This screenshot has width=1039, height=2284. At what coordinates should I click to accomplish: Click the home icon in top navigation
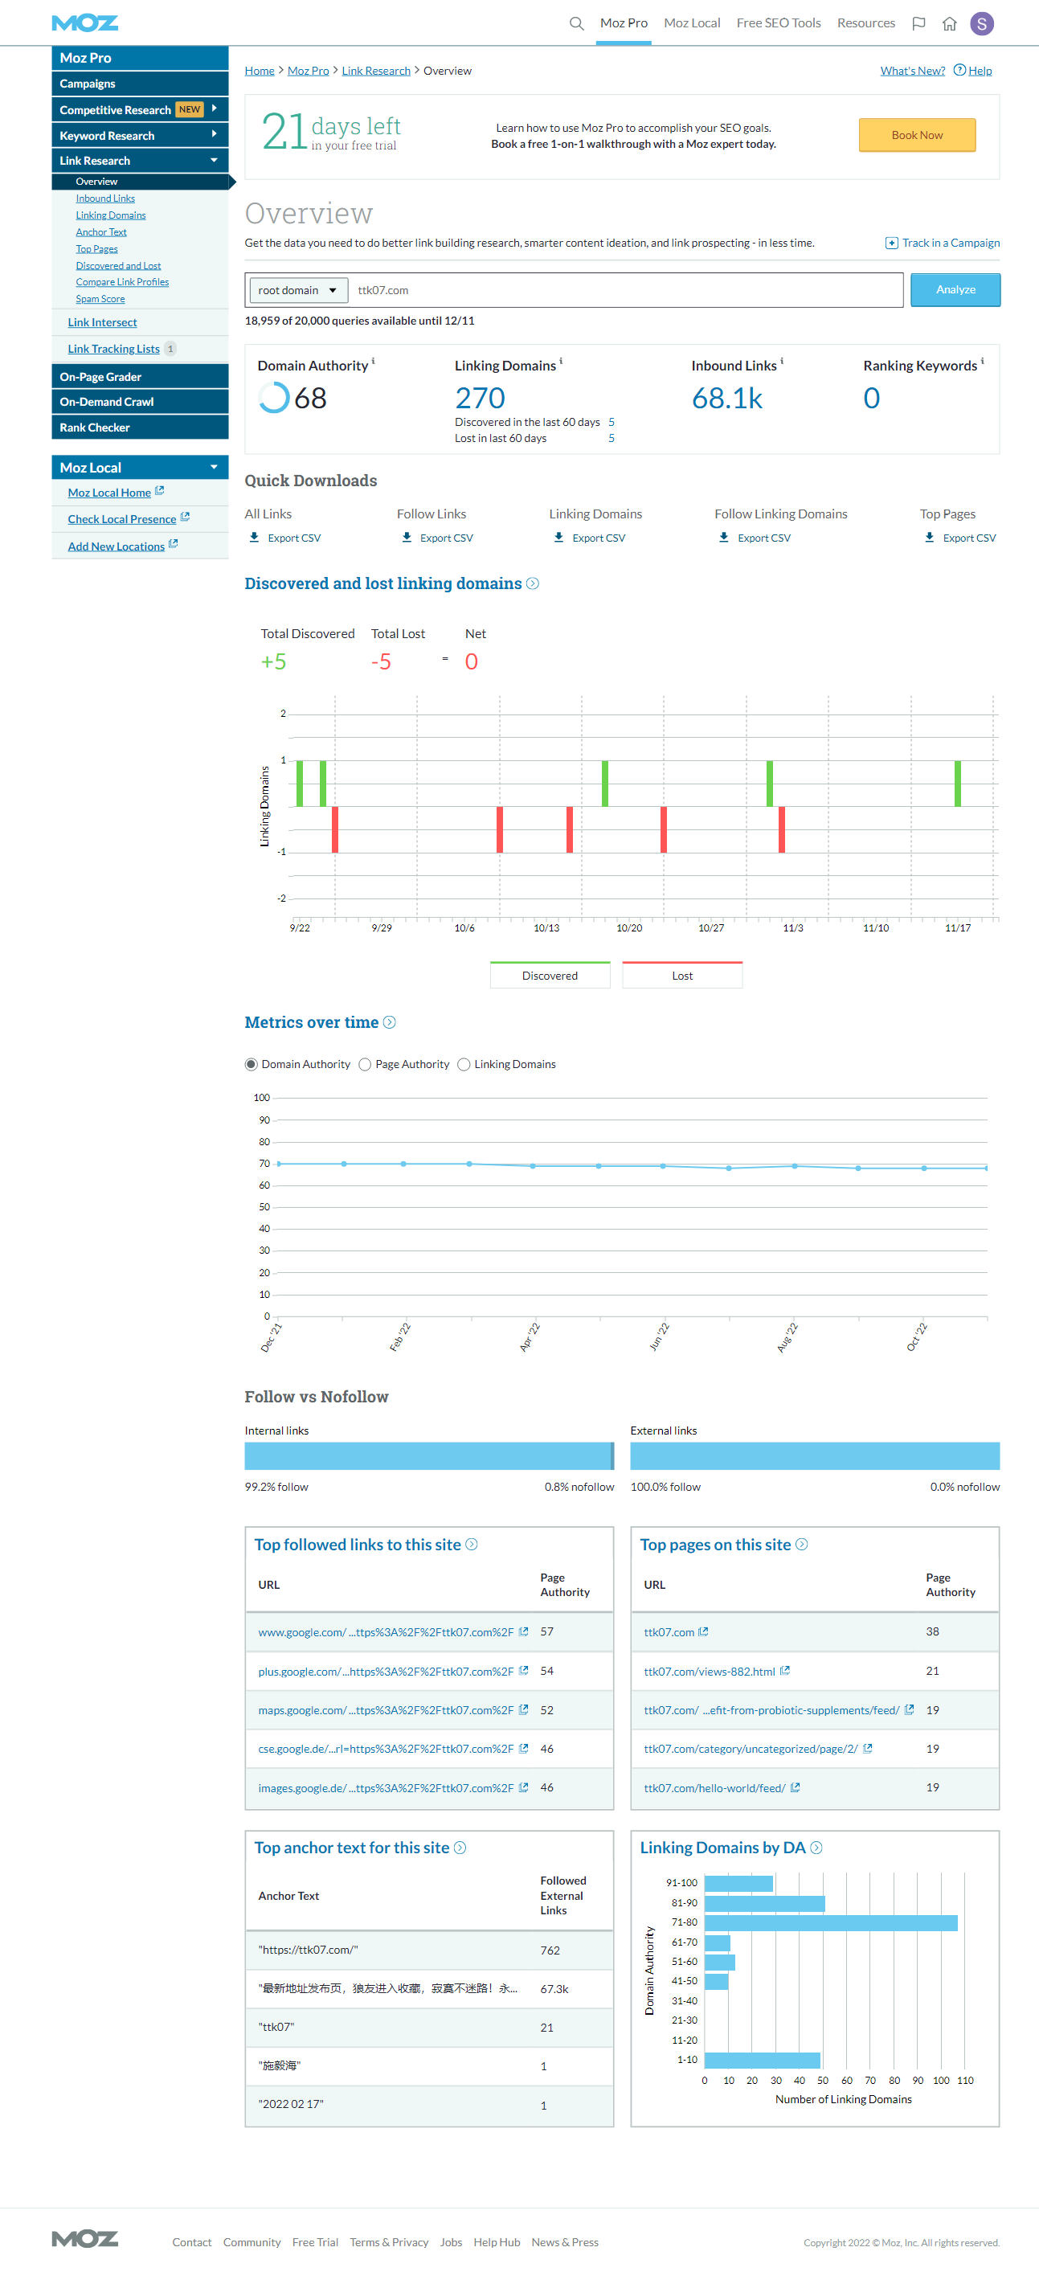tap(950, 23)
